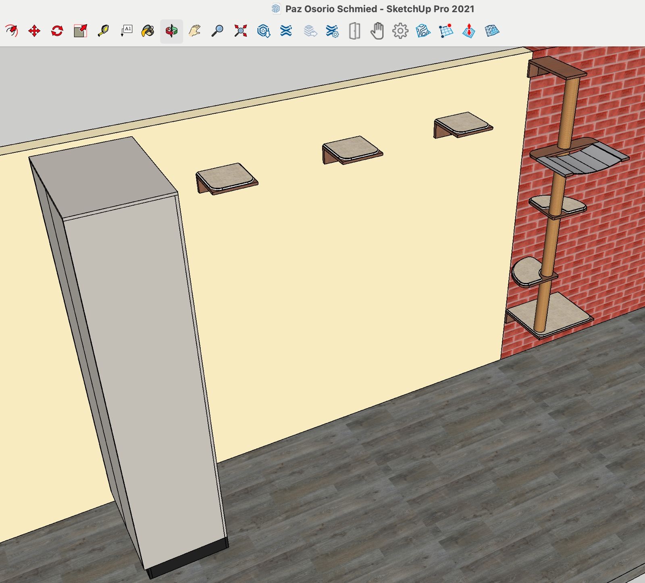Select the Sandbox Smoove tool

pyautogui.click(x=469, y=31)
